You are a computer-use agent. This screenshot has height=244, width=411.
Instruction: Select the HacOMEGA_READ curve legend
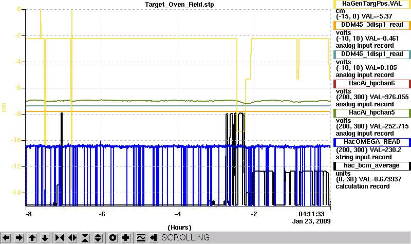coord(372,142)
